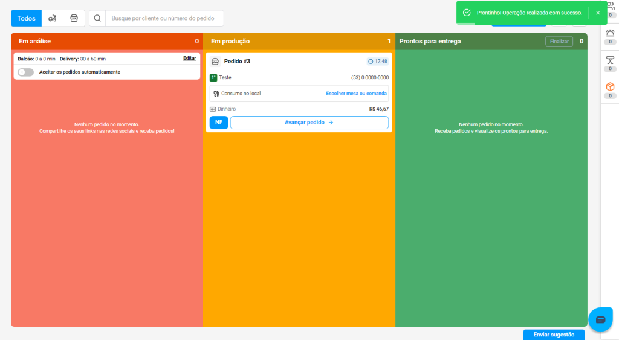Image resolution: width=619 pixels, height=340 pixels.
Task: Filter orders by delivery scooter icon
Action: click(x=53, y=18)
